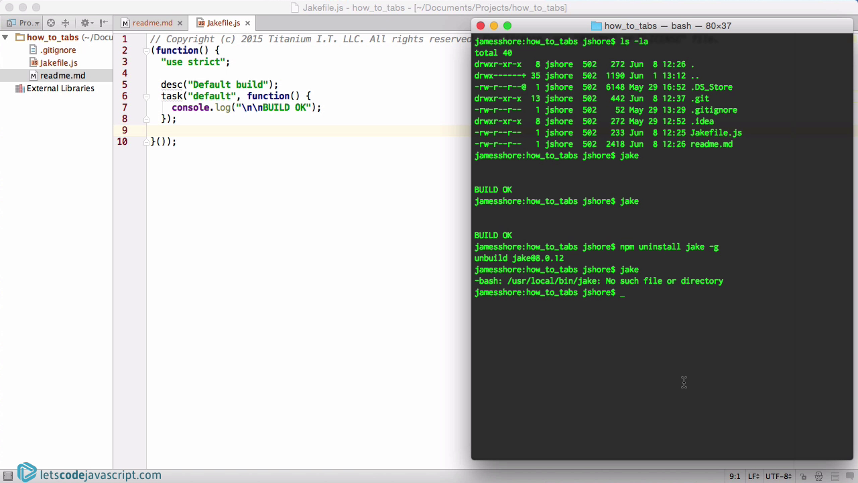Minimize the terminal window

[494, 25]
